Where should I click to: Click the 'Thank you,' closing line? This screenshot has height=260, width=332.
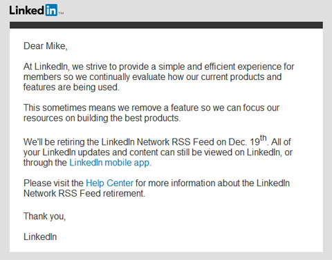(44, 217)
